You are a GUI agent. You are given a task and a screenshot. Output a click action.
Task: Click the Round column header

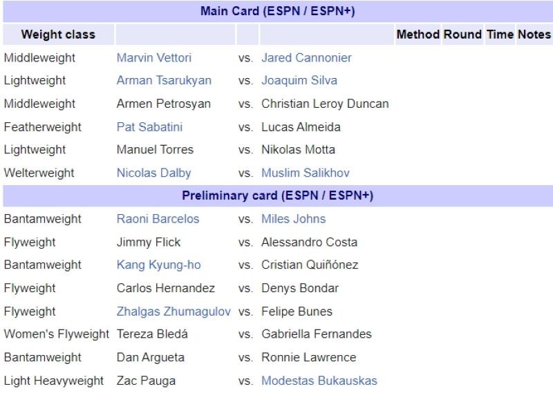click(462, 35)
